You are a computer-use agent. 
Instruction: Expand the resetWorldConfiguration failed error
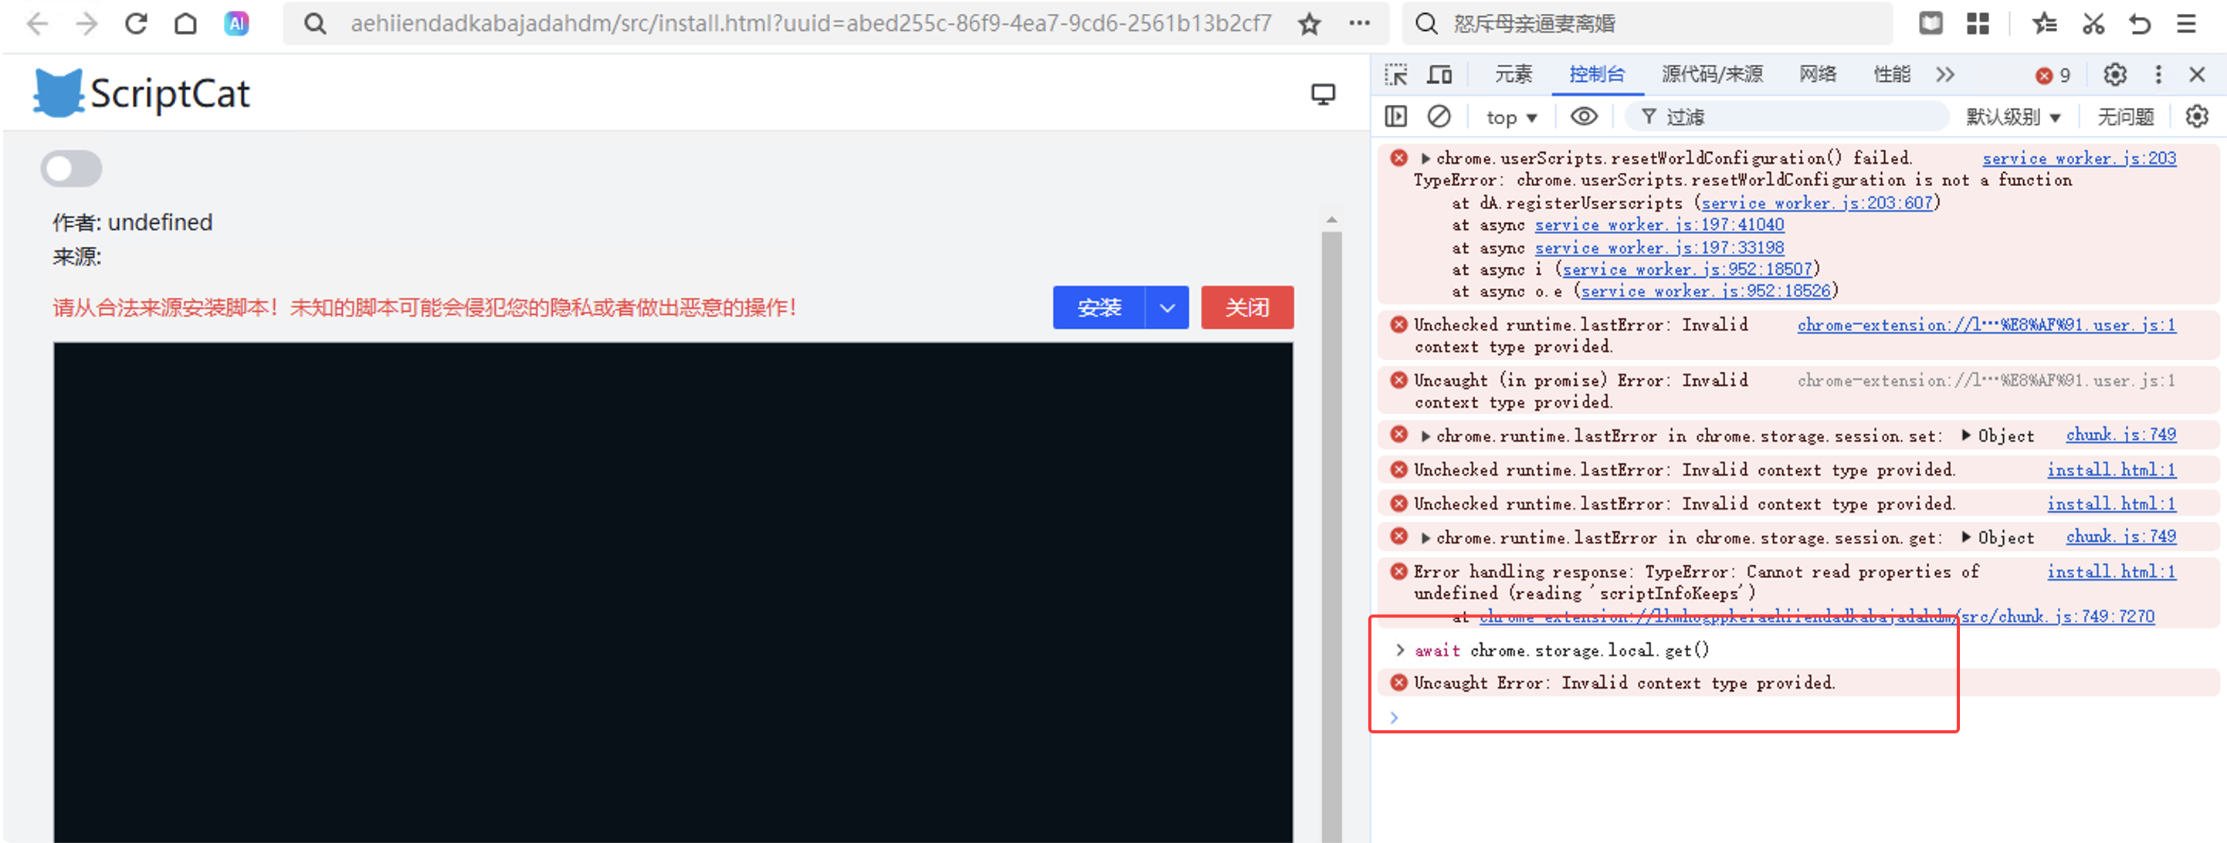1425,158
